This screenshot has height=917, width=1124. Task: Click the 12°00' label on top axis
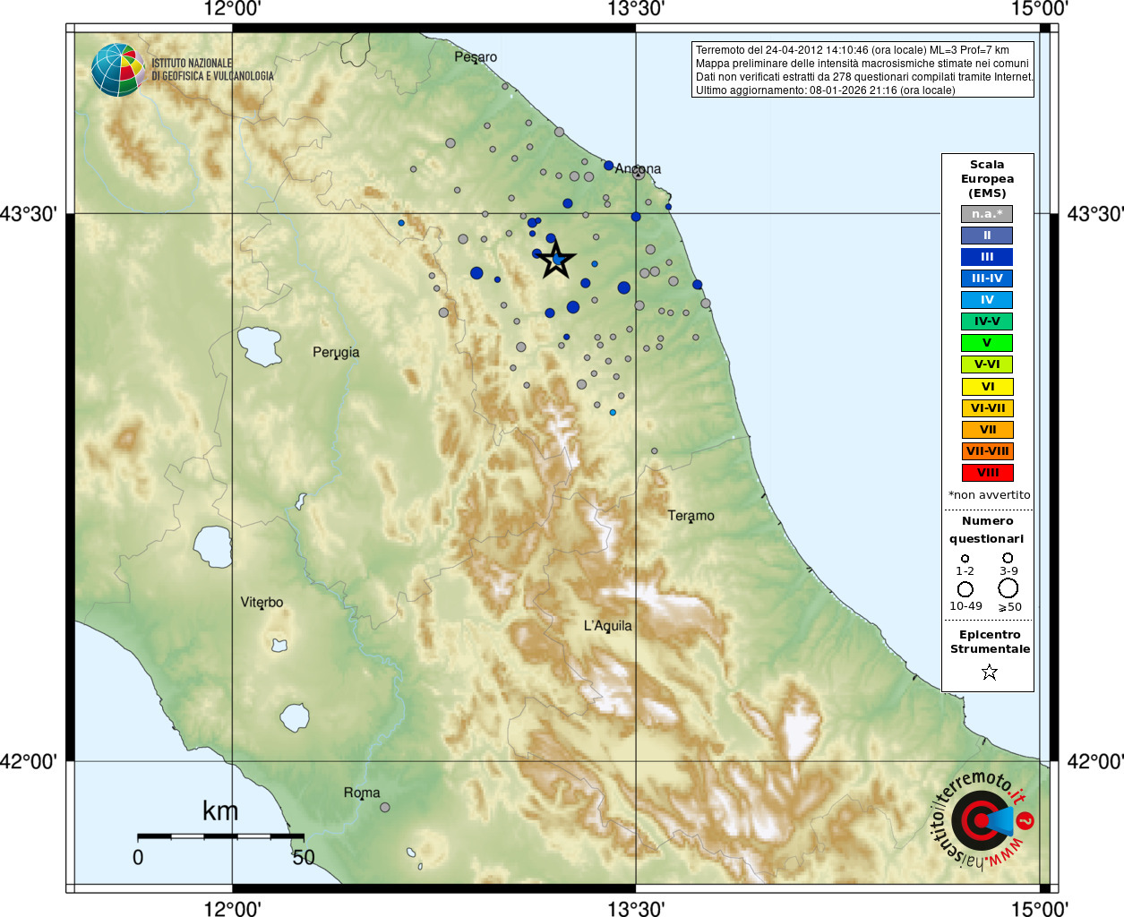coord(232,10)
